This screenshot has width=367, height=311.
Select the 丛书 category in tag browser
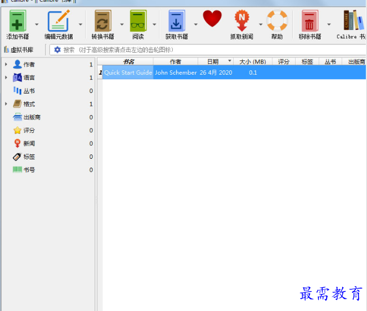click(x=29, y=91)
